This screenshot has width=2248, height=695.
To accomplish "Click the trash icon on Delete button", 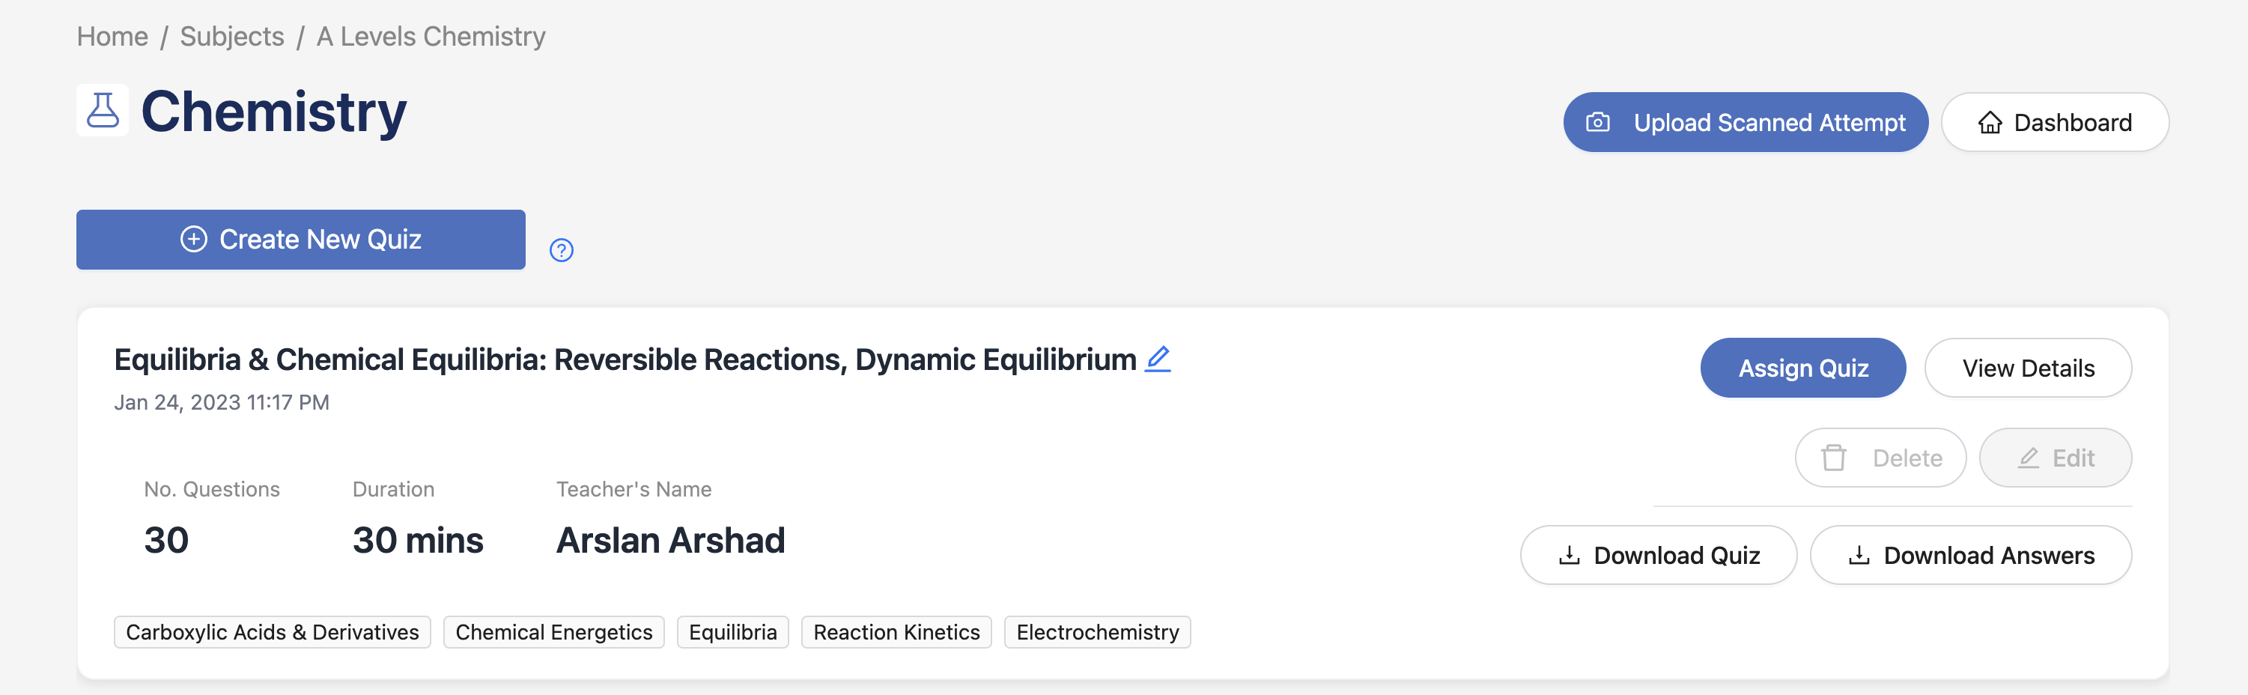I will [x=1833, y=457].
